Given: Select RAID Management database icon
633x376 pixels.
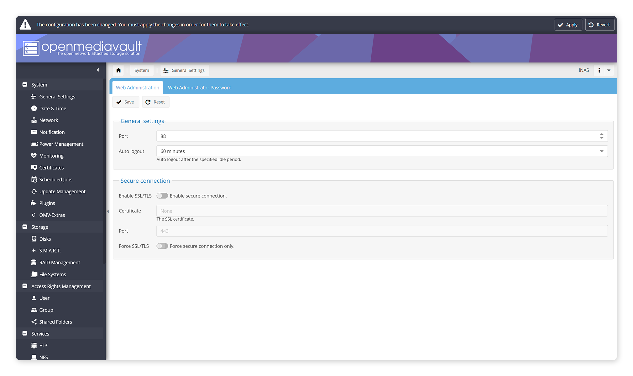Looking at the screenshot, I should coord(34,263).
